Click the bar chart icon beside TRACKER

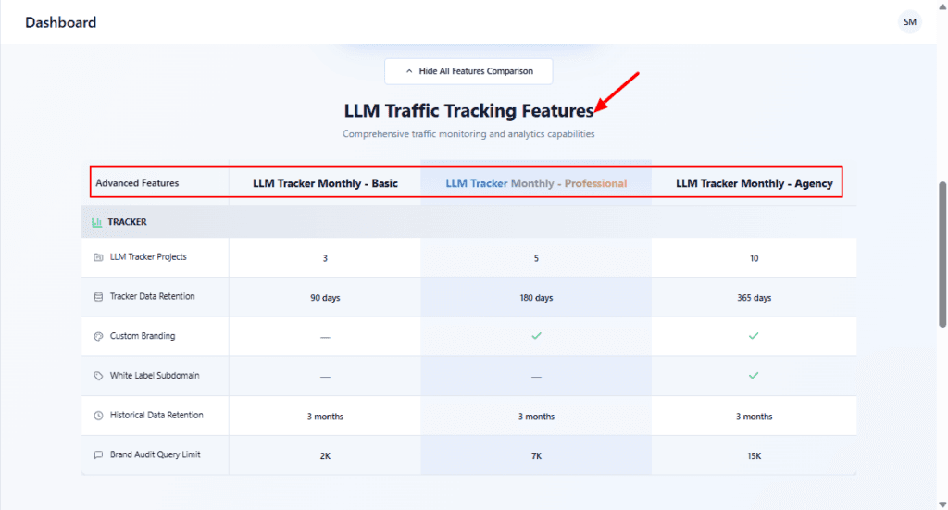coord(96,222)
